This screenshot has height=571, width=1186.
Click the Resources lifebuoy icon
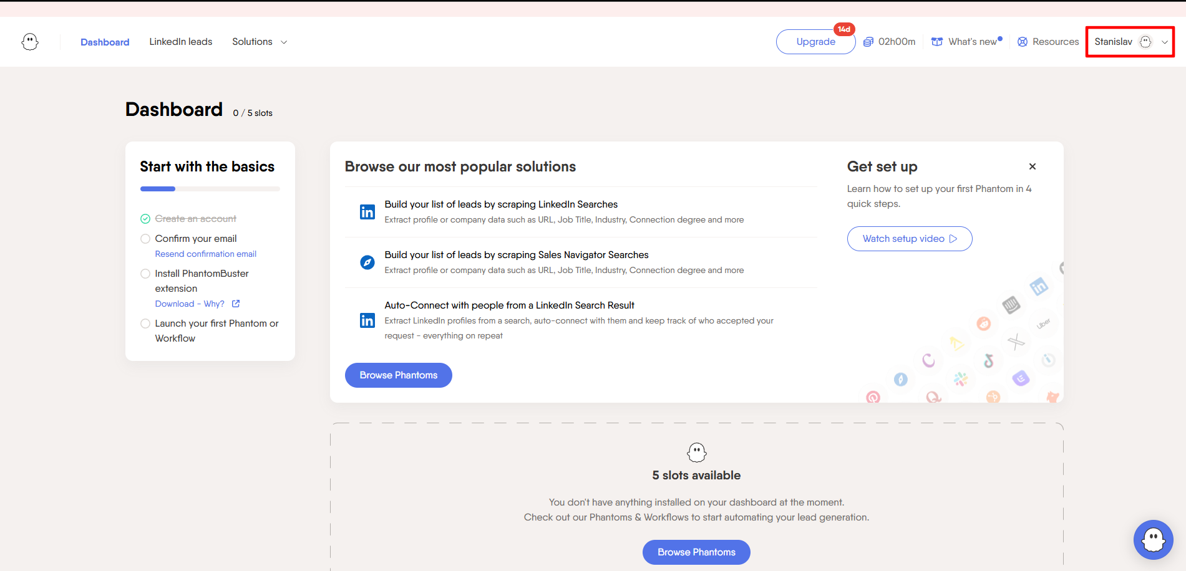coord(1022,42)
